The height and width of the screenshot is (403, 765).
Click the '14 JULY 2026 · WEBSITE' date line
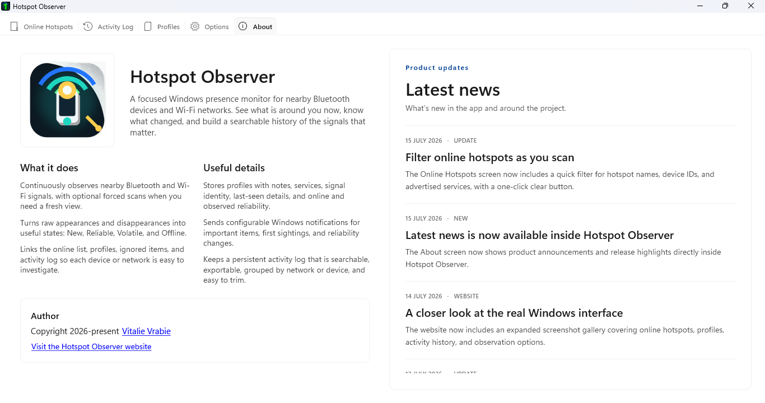(442, 296)
